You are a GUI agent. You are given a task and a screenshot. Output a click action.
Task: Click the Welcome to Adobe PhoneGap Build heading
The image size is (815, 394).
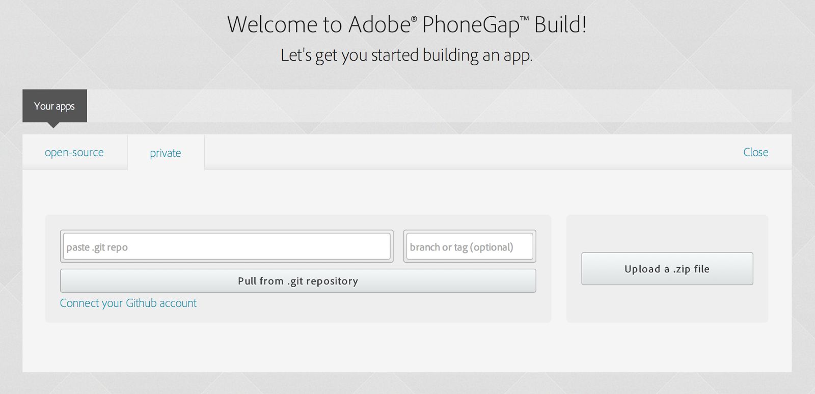pyautogui.click(x=406, y=24)
